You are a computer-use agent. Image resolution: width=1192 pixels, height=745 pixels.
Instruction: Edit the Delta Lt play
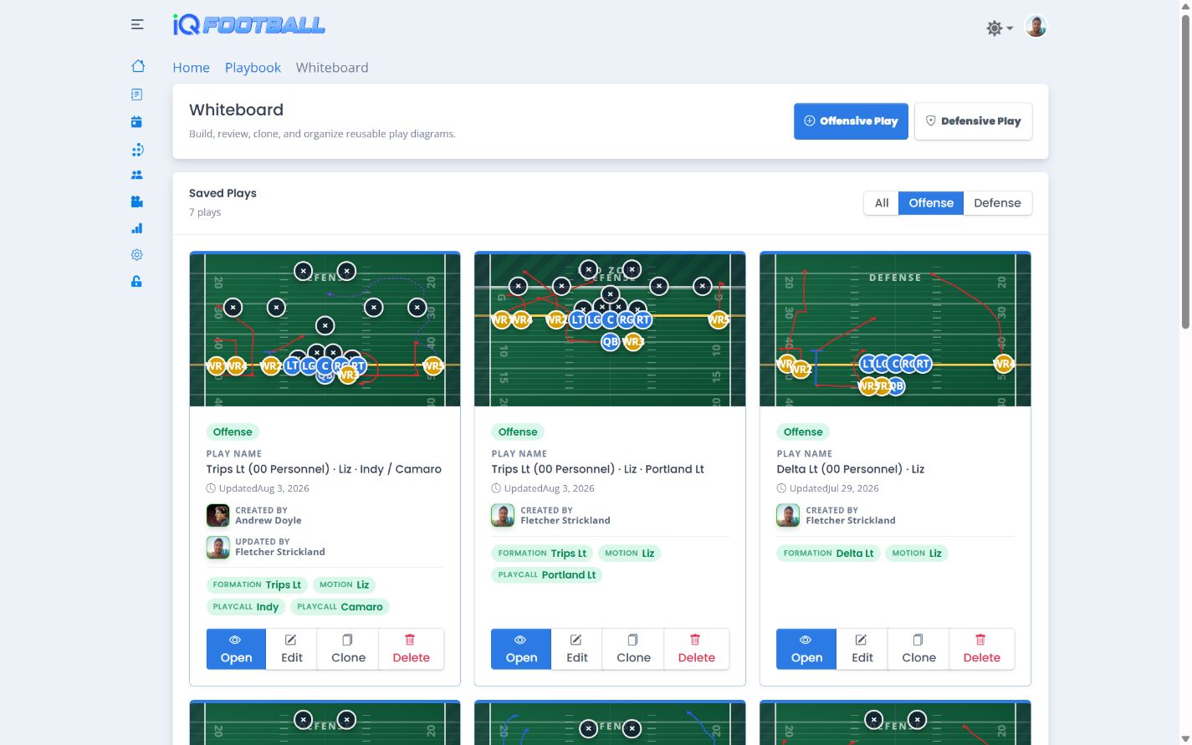click(862, 650)
